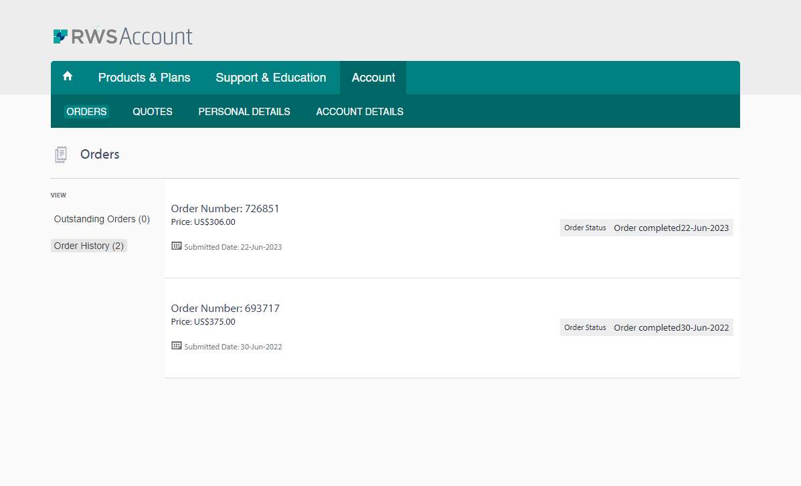The width and height of the screenshot is (801, 486).
Task: Click Order Number 726851
Action: pyautogui.click(x=225, y=208)
